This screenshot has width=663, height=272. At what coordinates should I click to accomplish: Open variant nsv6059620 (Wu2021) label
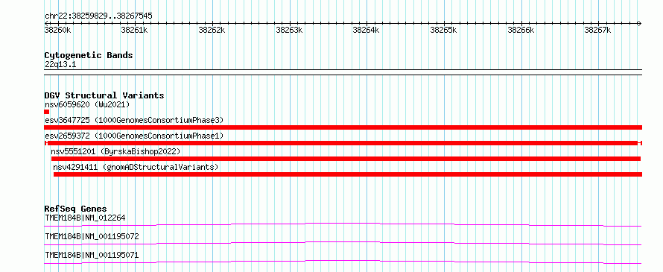(87, 104)
